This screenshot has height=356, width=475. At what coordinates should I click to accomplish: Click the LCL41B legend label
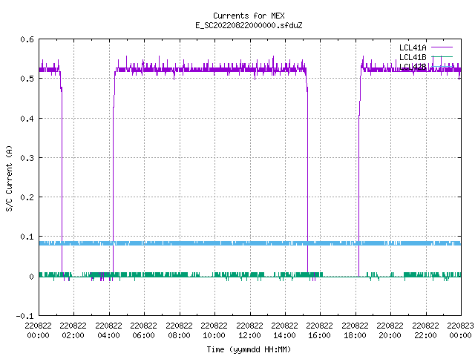[413, 57]
